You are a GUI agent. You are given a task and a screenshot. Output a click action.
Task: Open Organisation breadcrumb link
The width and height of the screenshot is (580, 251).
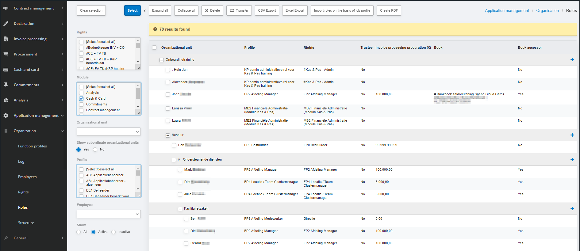[547, 10]
